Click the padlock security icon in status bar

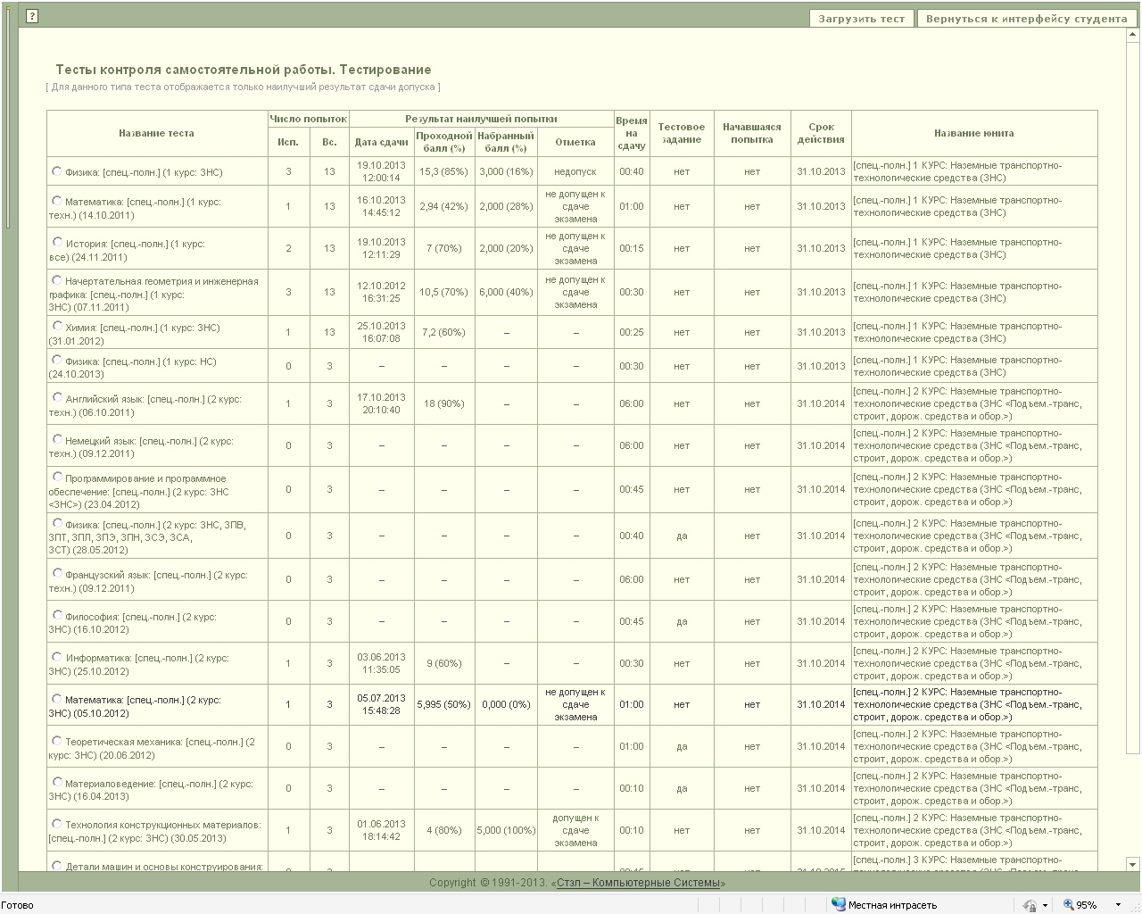[x=1030, y=905]
